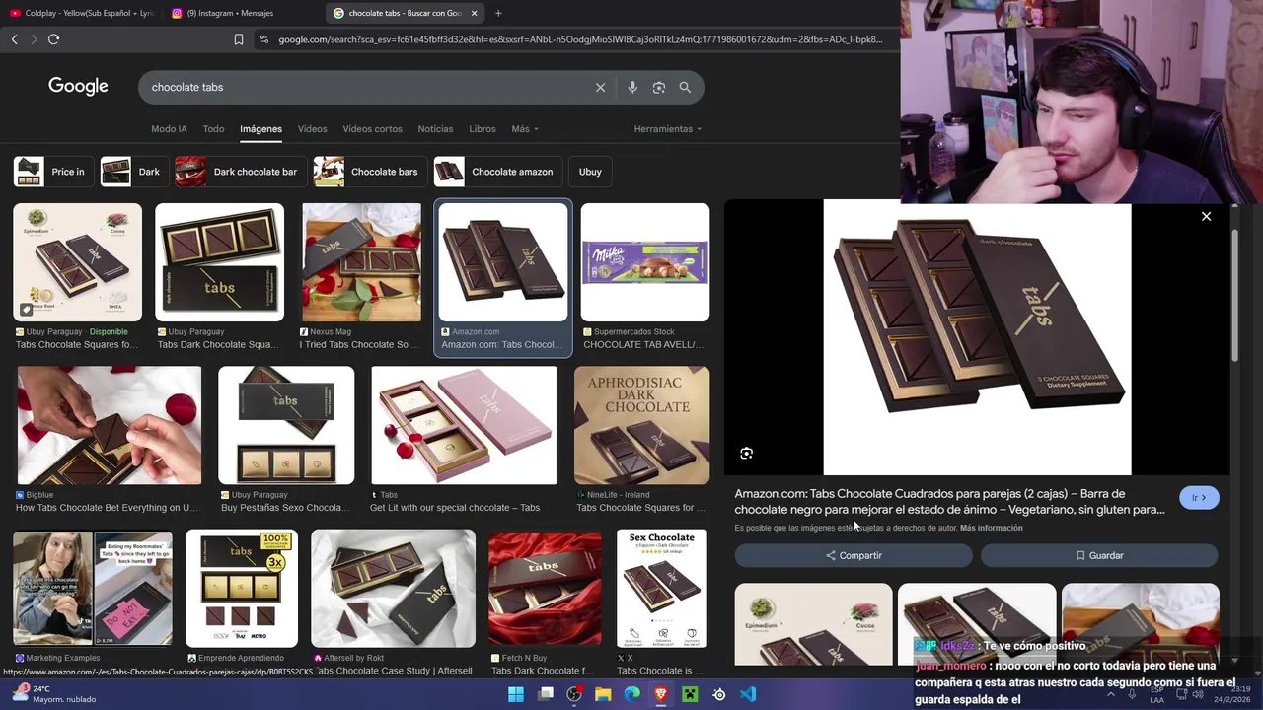Open the Bigblue hands chocolate thumbnail
The height and width of the screenshot is (710, 1263).
point(109,425)
